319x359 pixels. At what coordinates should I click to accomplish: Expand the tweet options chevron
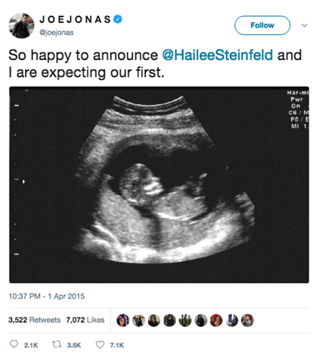coord(304,26)
